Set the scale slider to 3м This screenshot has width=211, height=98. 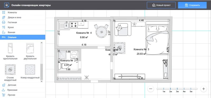pos(177,89)
